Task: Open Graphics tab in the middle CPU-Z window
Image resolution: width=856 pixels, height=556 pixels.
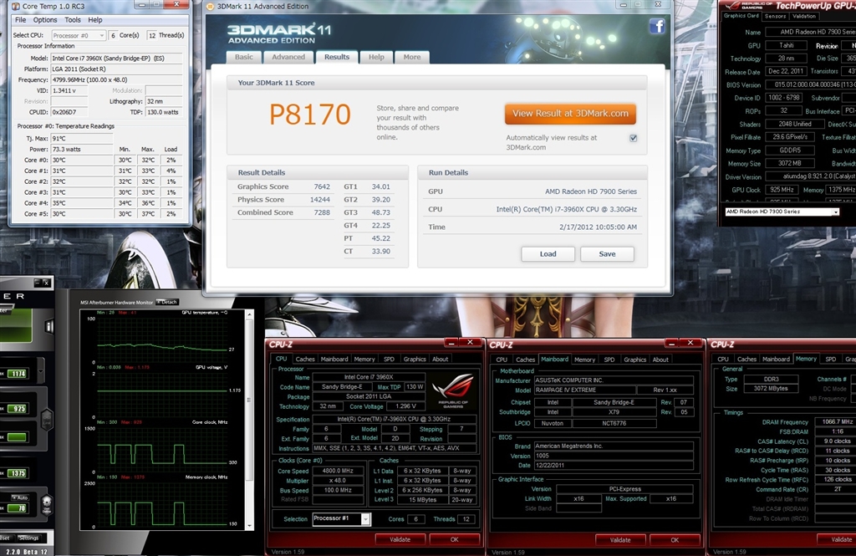Action: pyautogui.click(x=634, y=360)
